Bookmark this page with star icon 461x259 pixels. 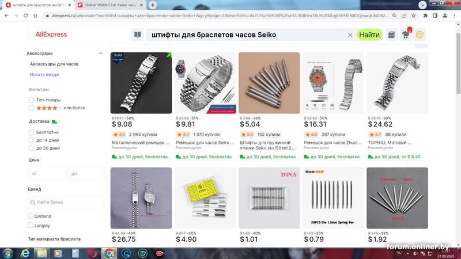[x=414, y=16]
